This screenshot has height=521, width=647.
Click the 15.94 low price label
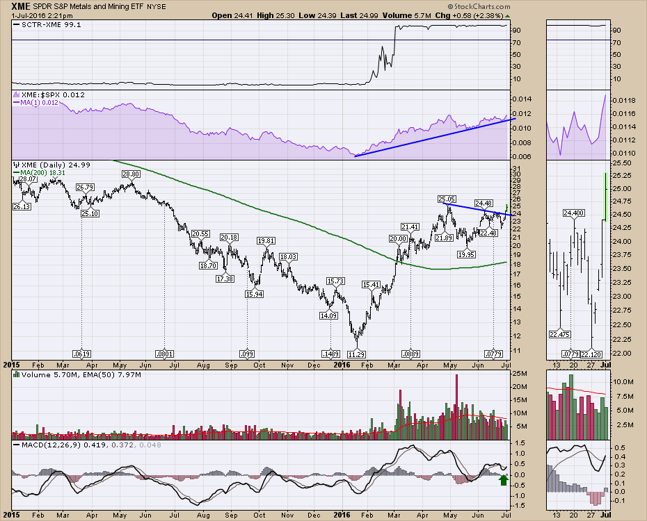(x=254, y=294)
